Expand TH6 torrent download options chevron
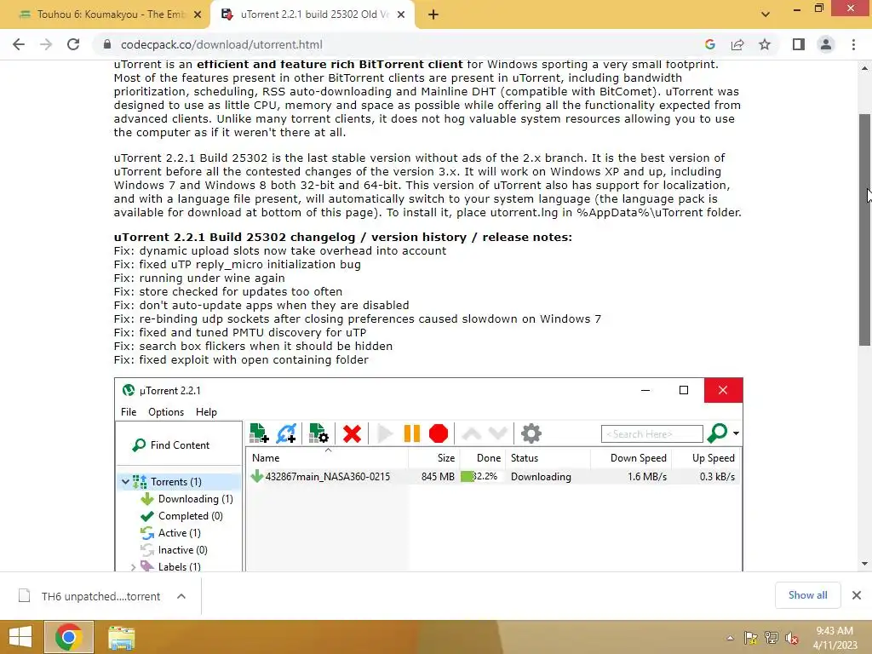This screenshot has width=872, height=654. tap(181, 596)
